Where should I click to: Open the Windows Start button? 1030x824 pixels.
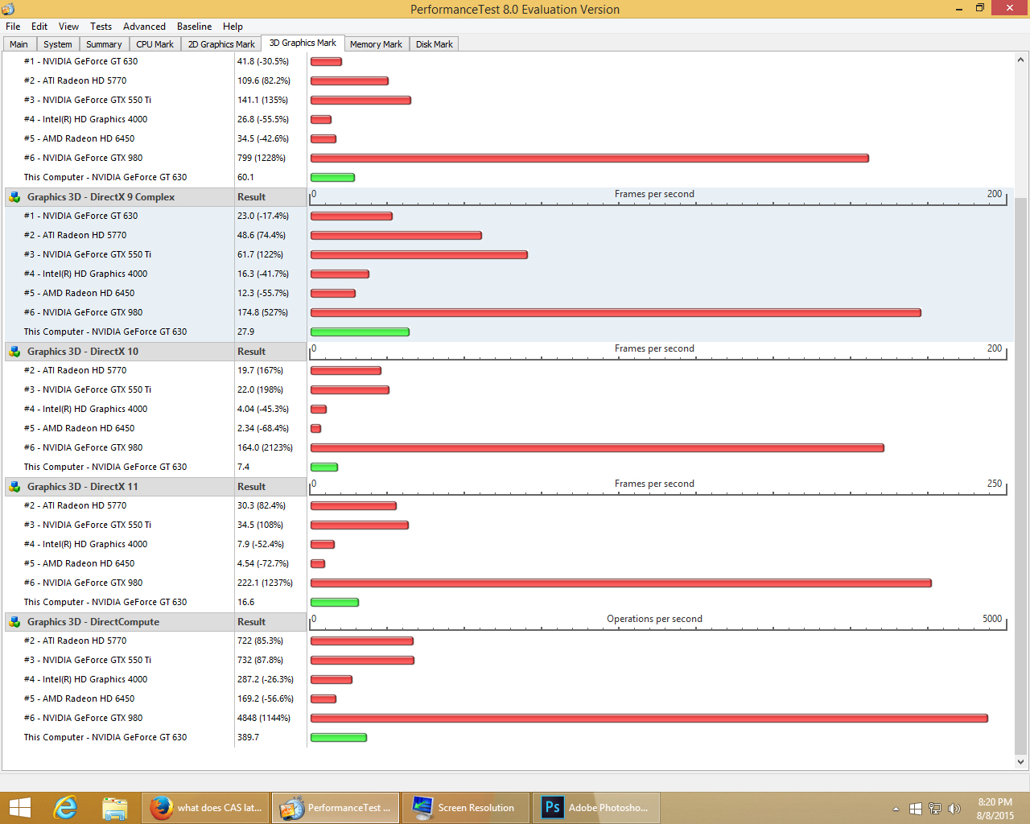[19, 808]
